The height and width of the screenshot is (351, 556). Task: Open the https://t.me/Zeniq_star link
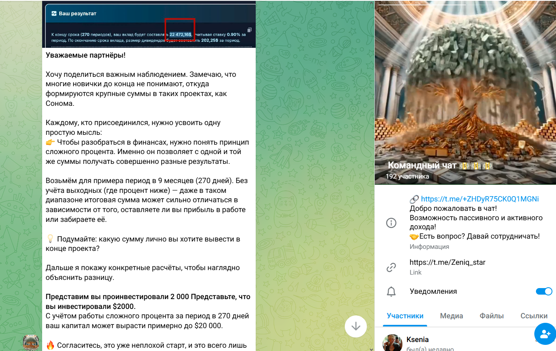(x=448, y=262)
